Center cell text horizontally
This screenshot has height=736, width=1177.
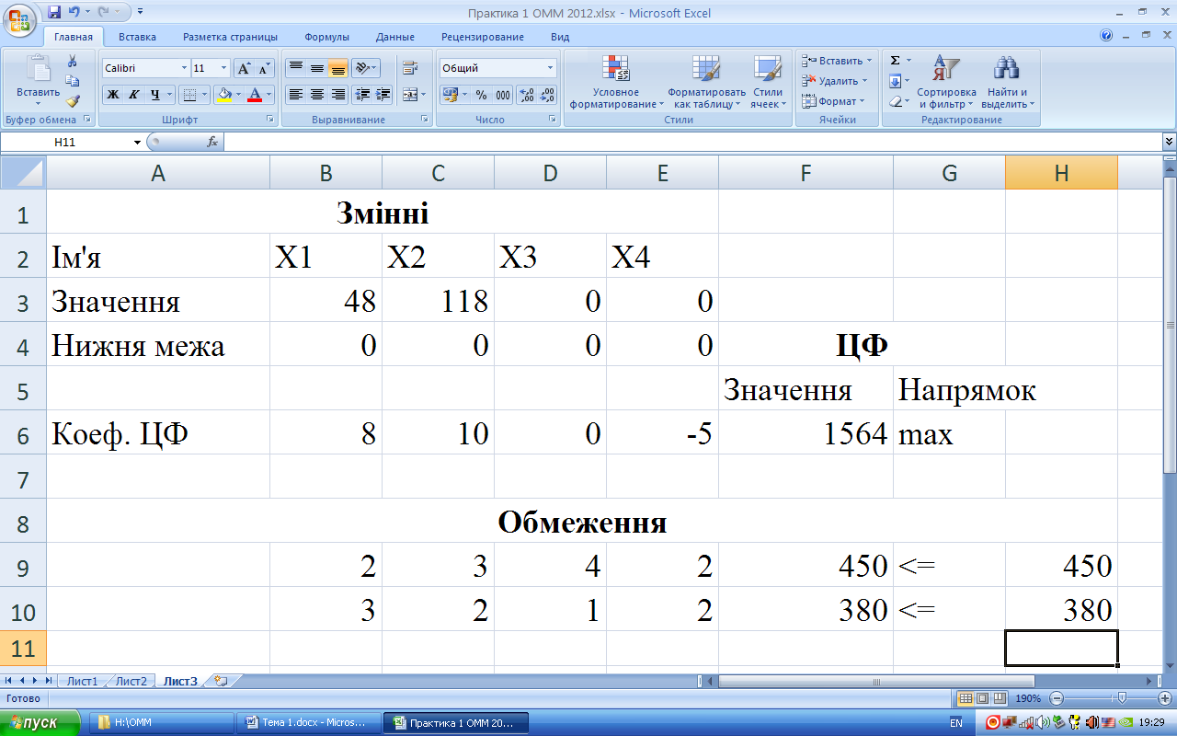[x=316, y=94]
